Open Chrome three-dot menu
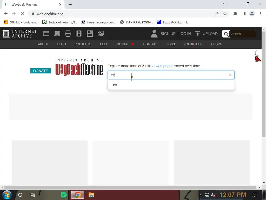This screenshot has height=200, width=266. [260, 14]
